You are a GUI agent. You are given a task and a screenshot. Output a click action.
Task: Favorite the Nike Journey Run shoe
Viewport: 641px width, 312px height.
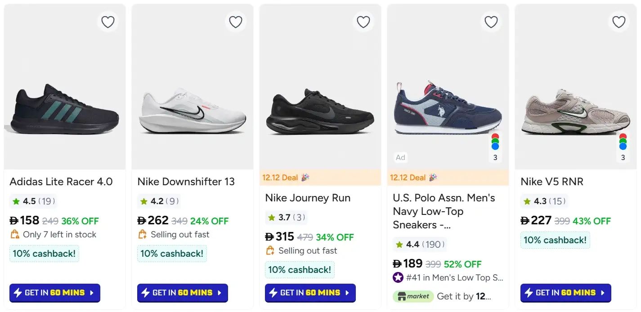[363, 22]
